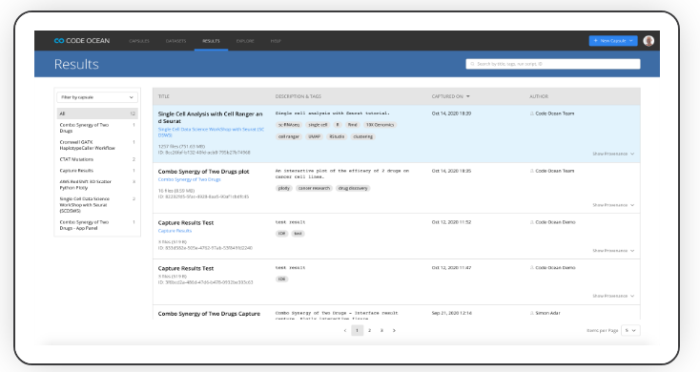
Task: Switch to the Datasets tab
Action: tap(175, 41)
